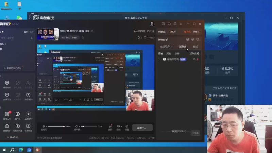Open the 美颜 beauty filter tool
This screenshot has height=153, width=272.
[110, 128]
